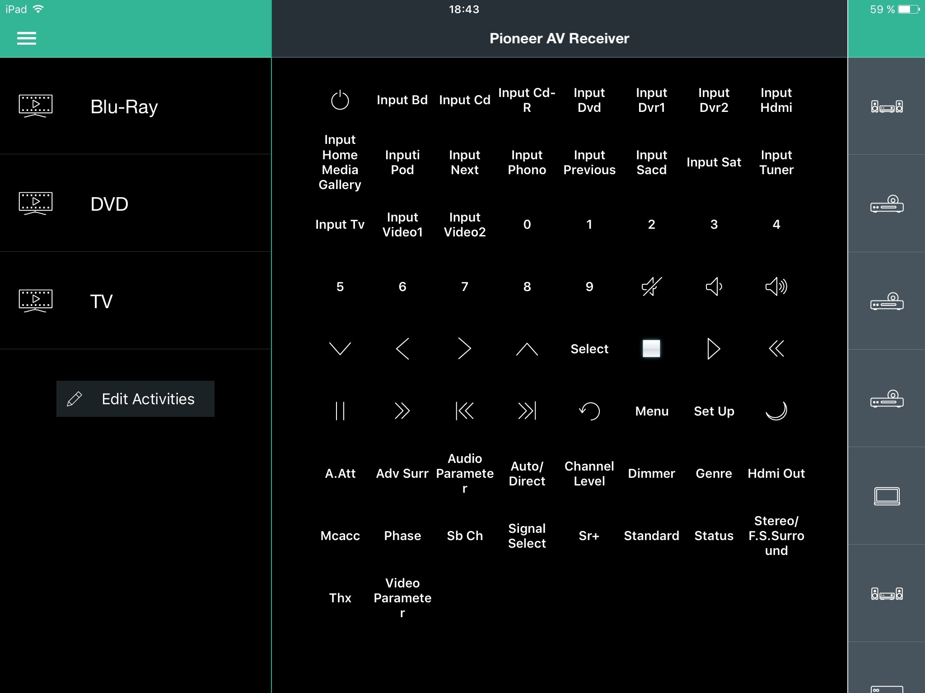Tap the right arrow navigation icon
This screenshot has width=925, height=693.
click(465, 349)
